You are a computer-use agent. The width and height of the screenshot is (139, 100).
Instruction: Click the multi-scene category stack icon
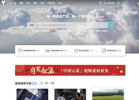[x=104, y=50]
